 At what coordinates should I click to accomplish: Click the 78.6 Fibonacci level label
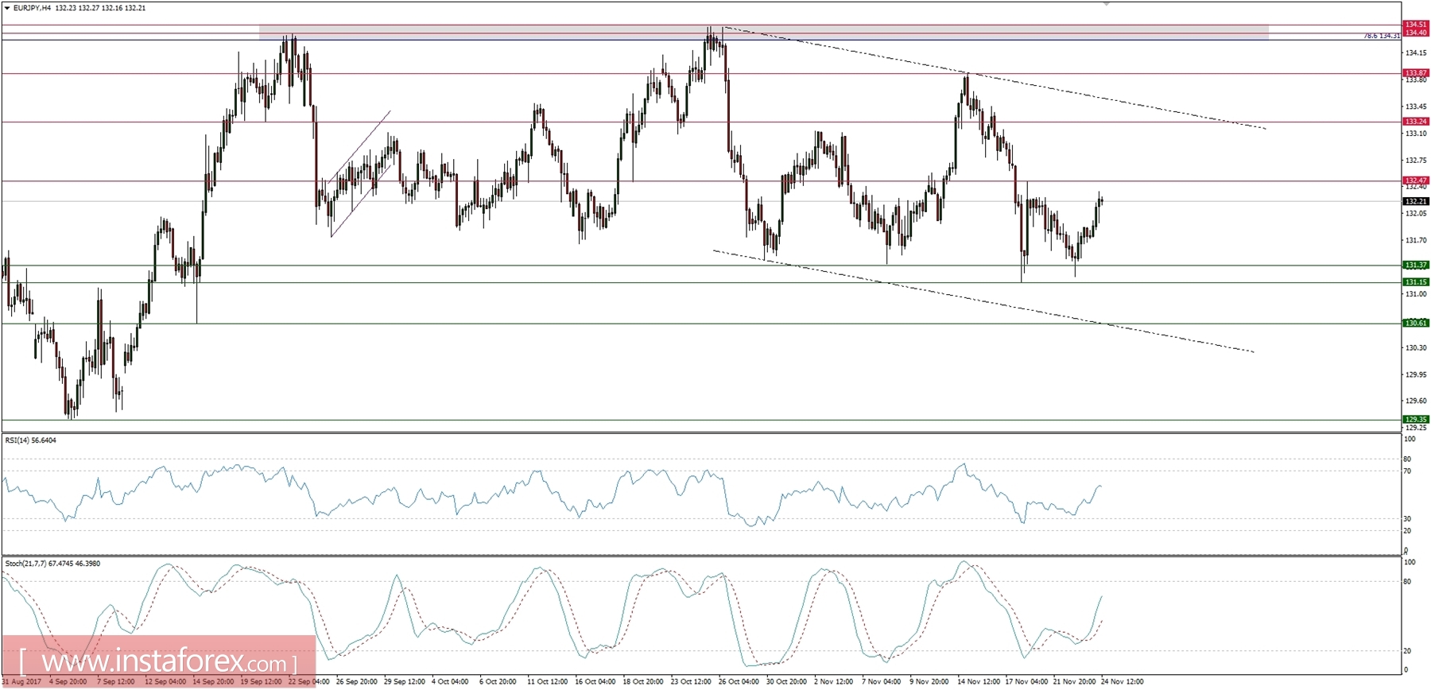1382,36
